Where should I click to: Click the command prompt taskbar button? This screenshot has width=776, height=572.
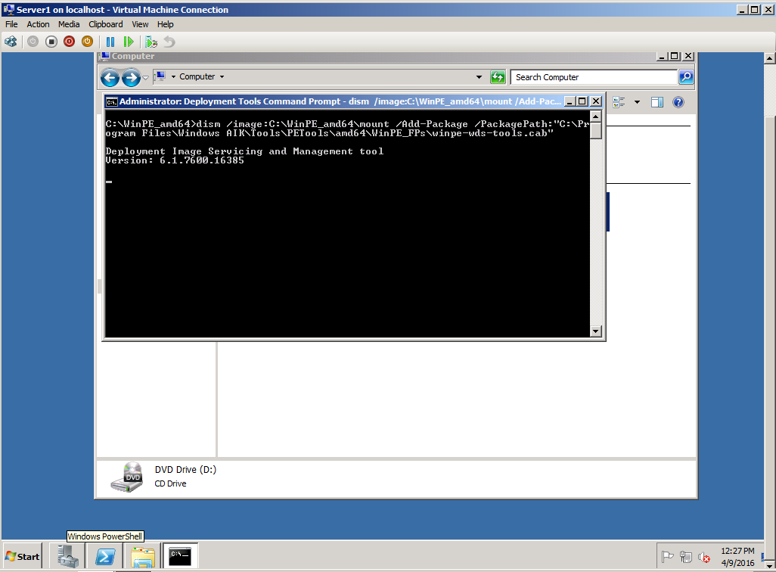point(180,556)
